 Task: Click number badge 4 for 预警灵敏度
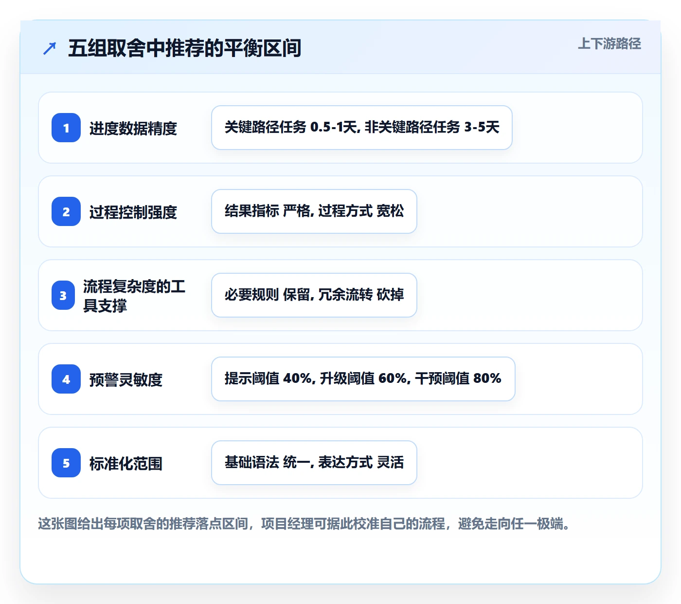click(x=66, y=379)
